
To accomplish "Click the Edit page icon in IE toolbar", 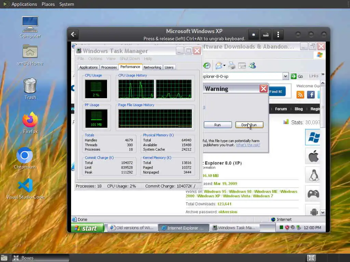I will (242, 65).
